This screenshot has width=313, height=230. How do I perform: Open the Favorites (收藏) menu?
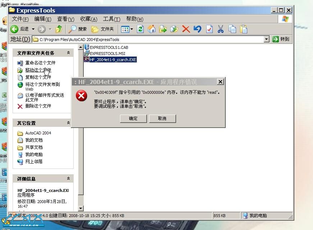89,19
